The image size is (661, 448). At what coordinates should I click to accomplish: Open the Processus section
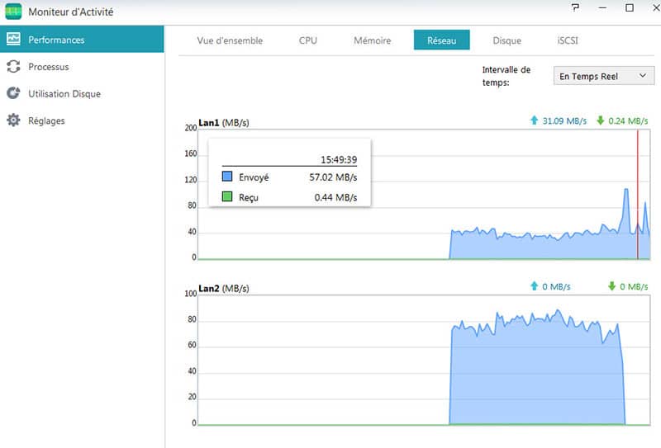pyautogui.click(x=82, y=67)
